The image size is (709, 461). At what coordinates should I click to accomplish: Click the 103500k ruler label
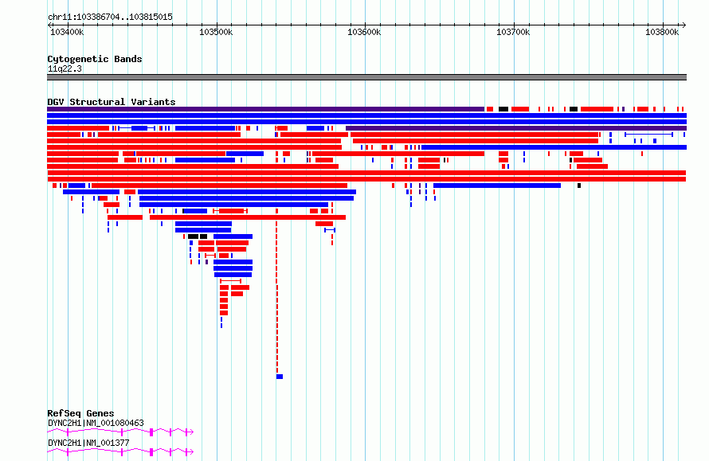tap(216, 32)
